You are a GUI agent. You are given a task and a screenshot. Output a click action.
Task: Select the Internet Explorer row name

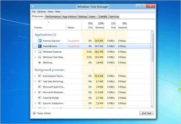click(x=52, y=41)
